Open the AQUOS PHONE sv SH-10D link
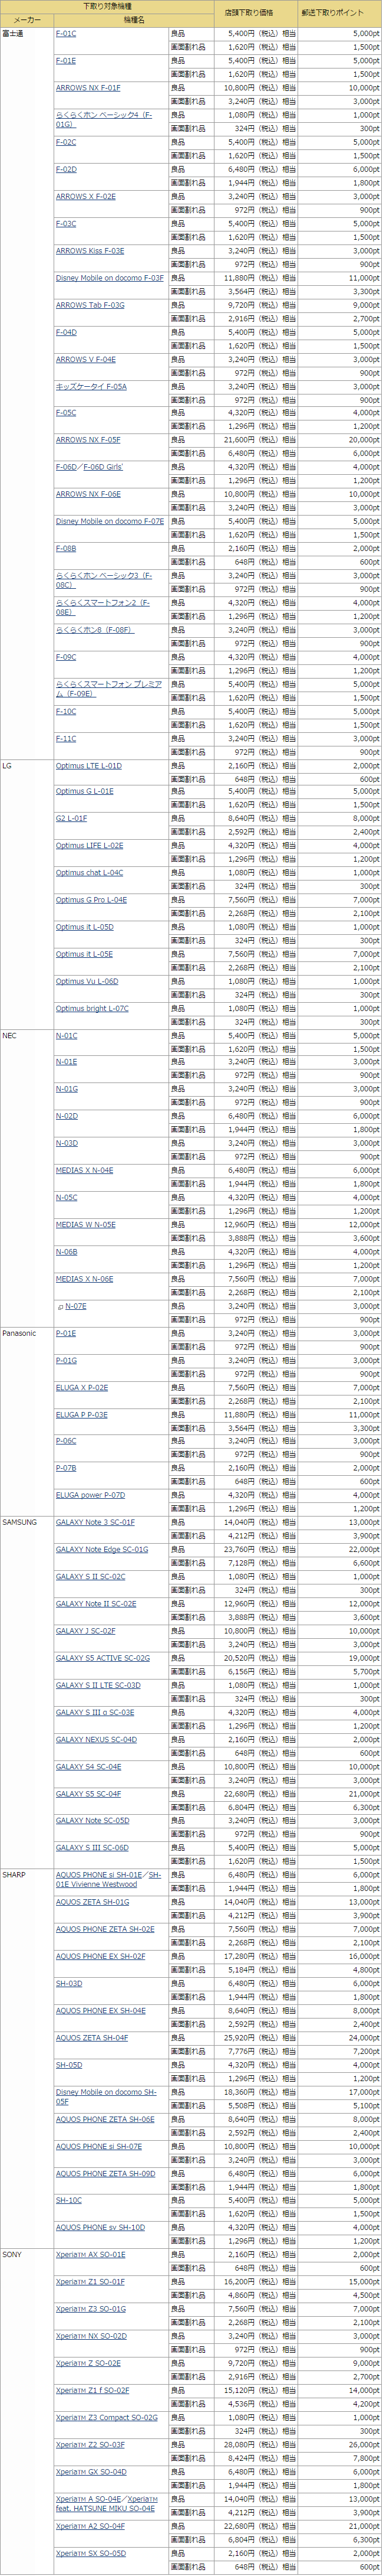The width and height of the screenshot is (383, 2576). tap(101, 2228)
